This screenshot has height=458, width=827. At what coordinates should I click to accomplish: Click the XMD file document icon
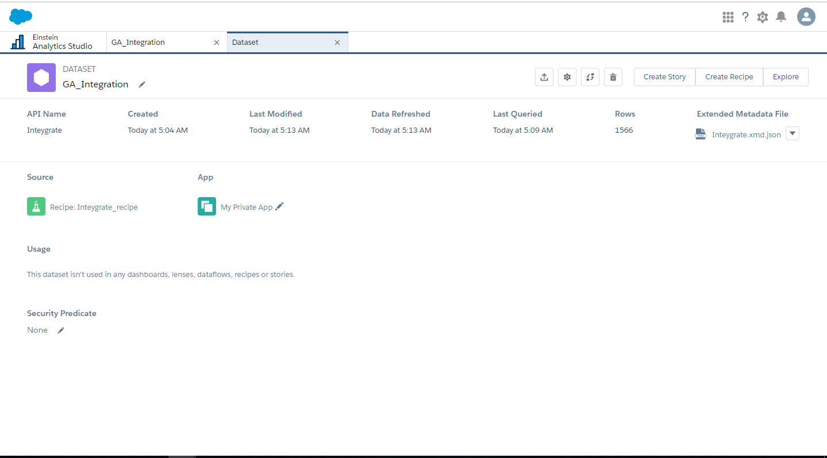[x=701, y=134]
